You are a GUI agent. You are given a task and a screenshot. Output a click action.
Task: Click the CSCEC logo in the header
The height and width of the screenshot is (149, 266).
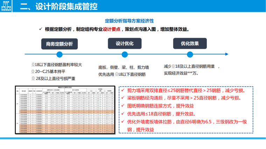coord(7,6)
